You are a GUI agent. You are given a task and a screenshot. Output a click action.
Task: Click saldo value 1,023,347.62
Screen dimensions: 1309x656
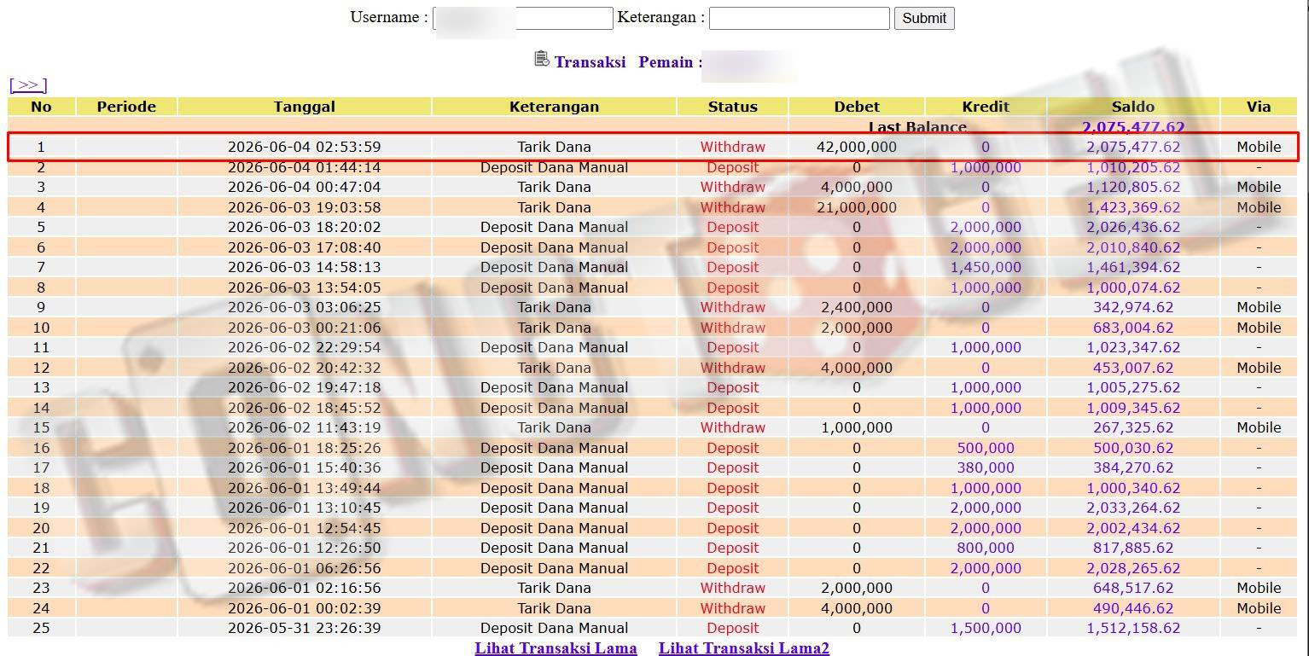1133,347
